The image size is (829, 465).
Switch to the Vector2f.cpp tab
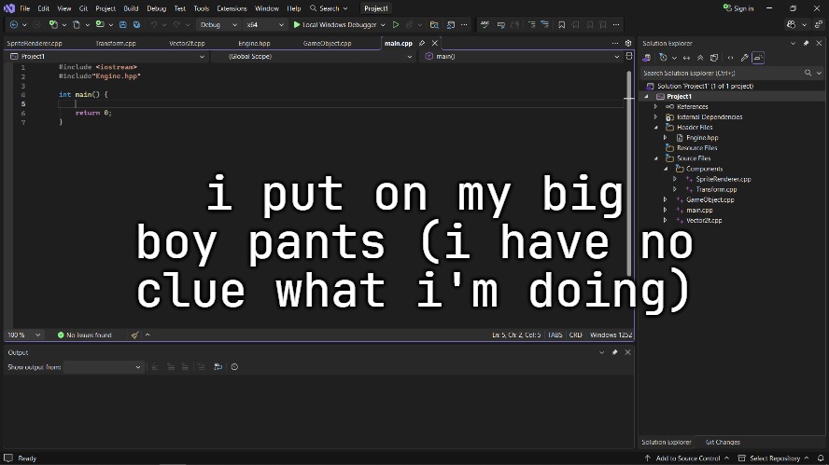pos(187,43)
